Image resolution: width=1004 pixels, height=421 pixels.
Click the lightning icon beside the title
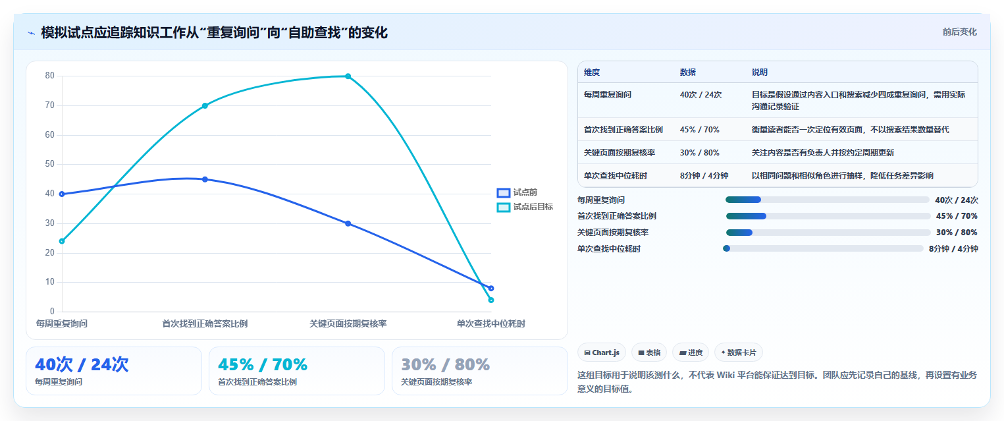[31, 33]
